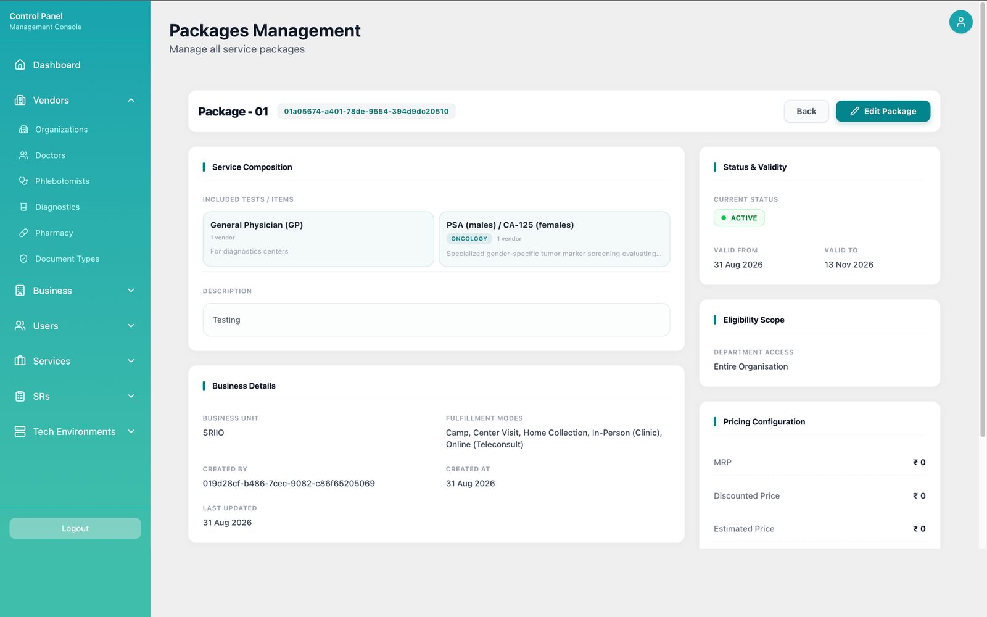Click the Back button
Viewport: 987px width, 617px height.
pyautogui.click(x=806, y=111)
